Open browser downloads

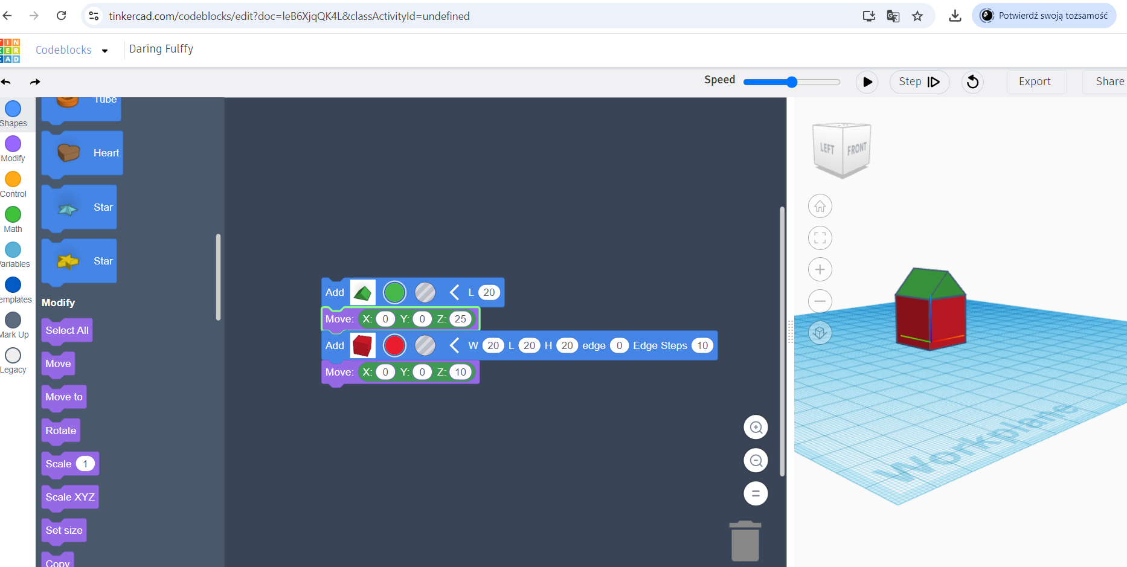[x=955, y=16]
